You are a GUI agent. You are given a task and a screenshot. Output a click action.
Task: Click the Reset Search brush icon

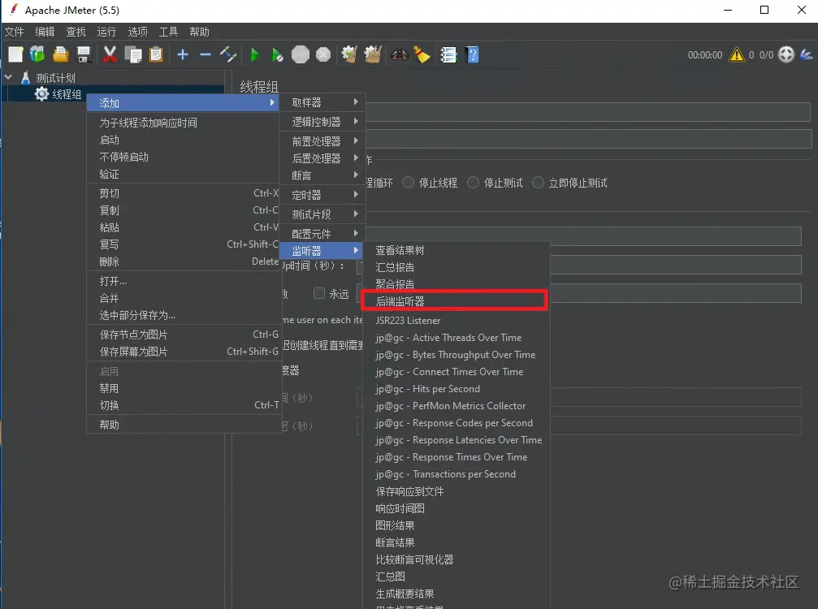click(422, 54)
